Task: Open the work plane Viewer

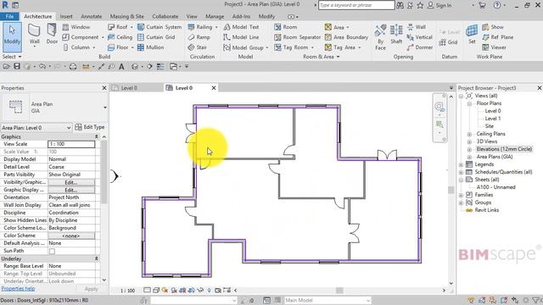Action: [494, 47]
